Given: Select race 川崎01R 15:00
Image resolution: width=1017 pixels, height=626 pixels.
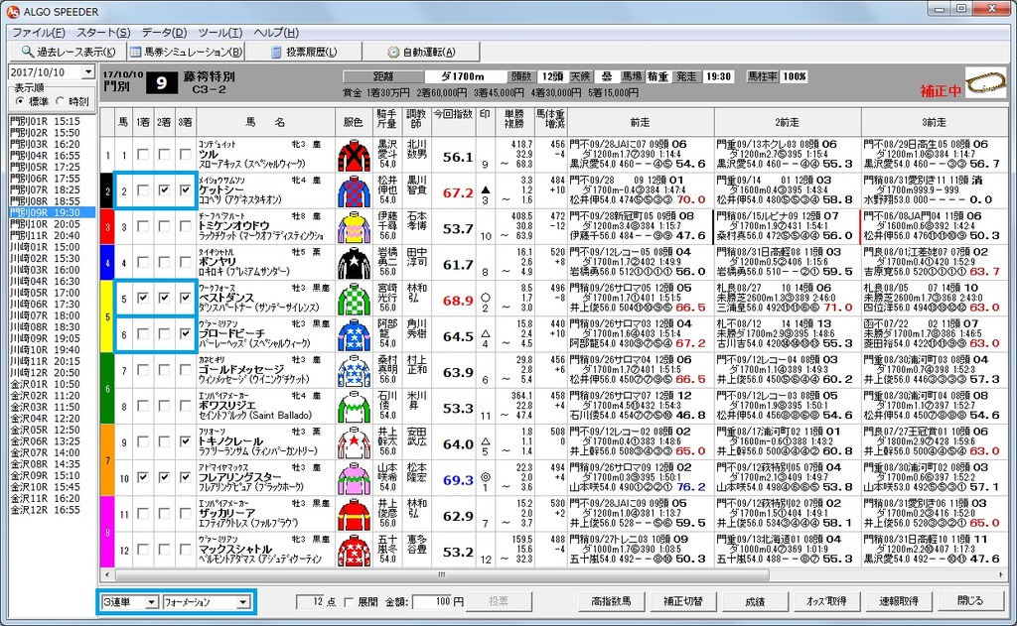Looking at the screenshot, I should [46, 247].
